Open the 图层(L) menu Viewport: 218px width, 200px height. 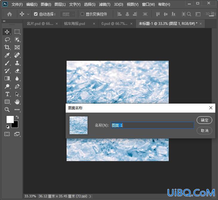(x=60, y=4)
